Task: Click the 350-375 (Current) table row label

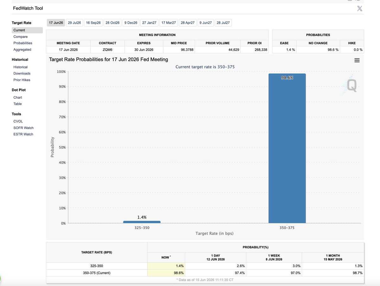Action: click(x=96, y=273)
